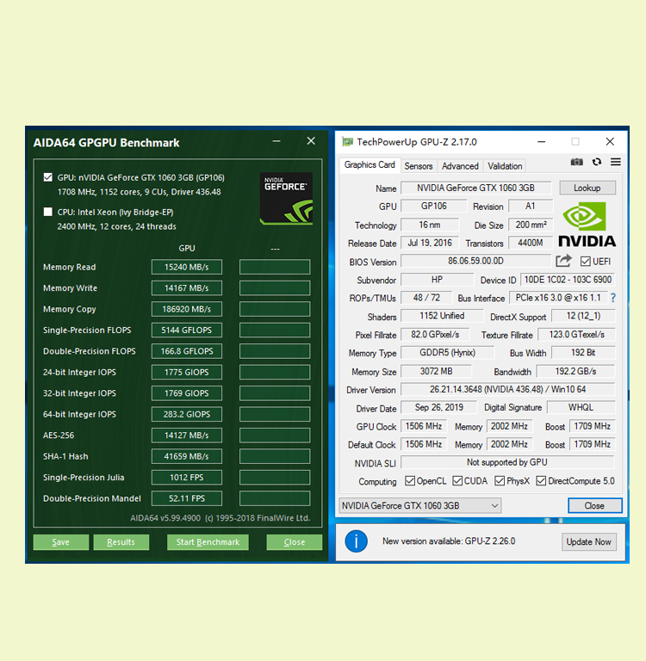Click the NVIDIA GeForce logo in AIDA64
The width and height of the screenshot is (646, 661).
coord(286,198)
